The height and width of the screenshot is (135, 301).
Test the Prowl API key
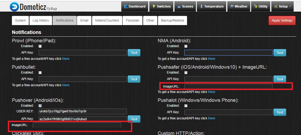pos(134,53)
